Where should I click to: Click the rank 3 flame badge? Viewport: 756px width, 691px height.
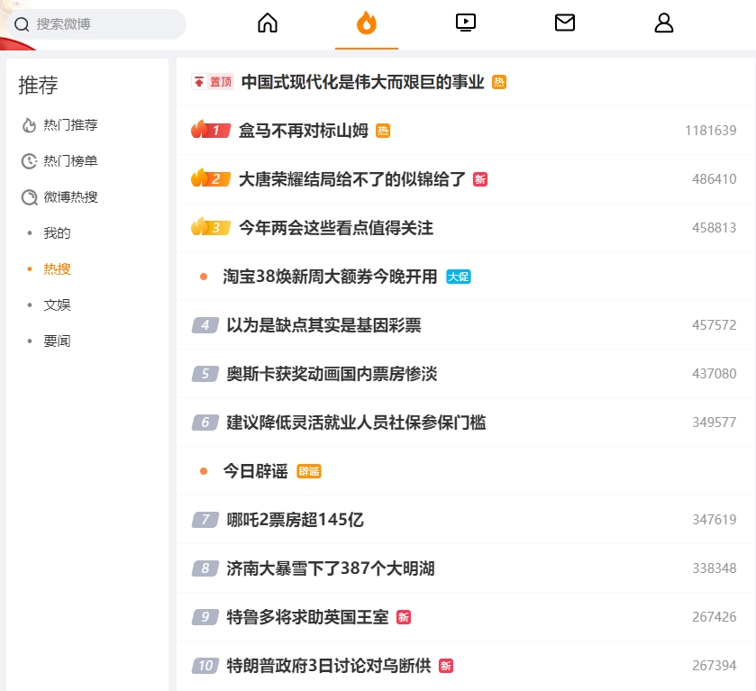coord(211,227)
